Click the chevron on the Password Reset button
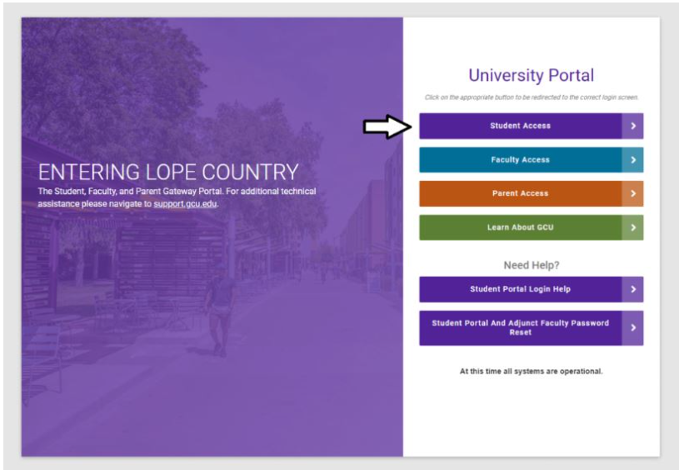This screenshot has height=470, width=679. 633,328
